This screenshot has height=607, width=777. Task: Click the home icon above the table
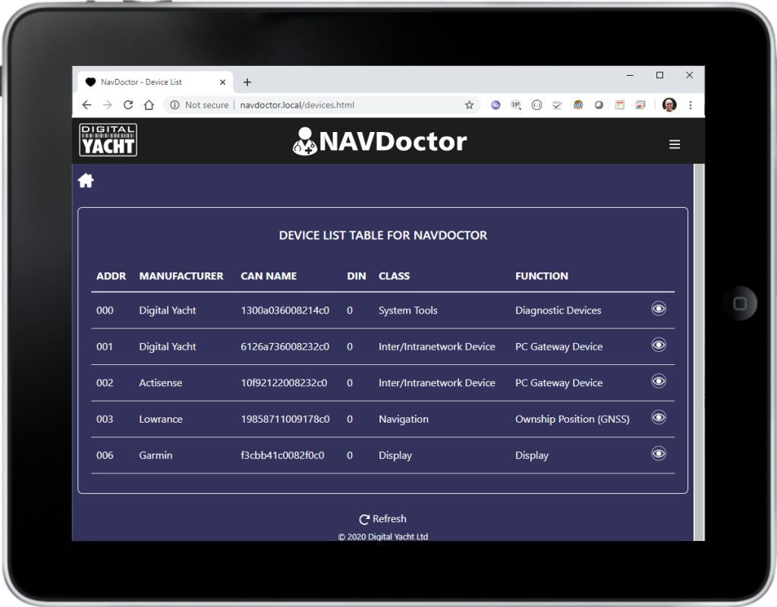click(86, 181)
